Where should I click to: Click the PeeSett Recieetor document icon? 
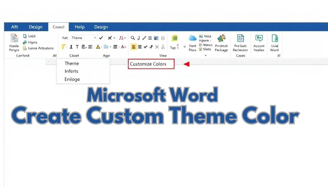tap(240, 38)
